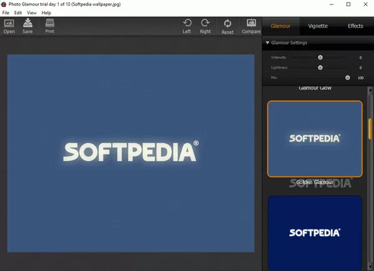Viewport: 374px width, 271px height.
Task: Click the Open image icon
Action: (9, 24)
